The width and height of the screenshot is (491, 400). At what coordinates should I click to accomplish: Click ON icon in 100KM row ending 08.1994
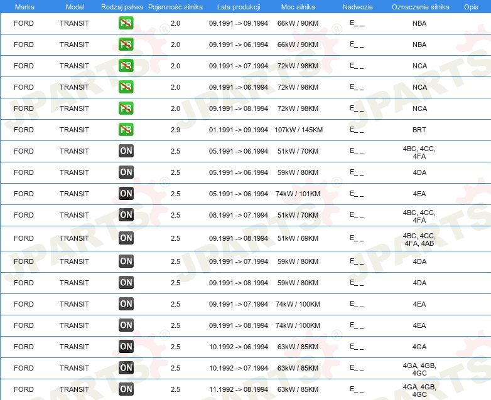point(126,325)
